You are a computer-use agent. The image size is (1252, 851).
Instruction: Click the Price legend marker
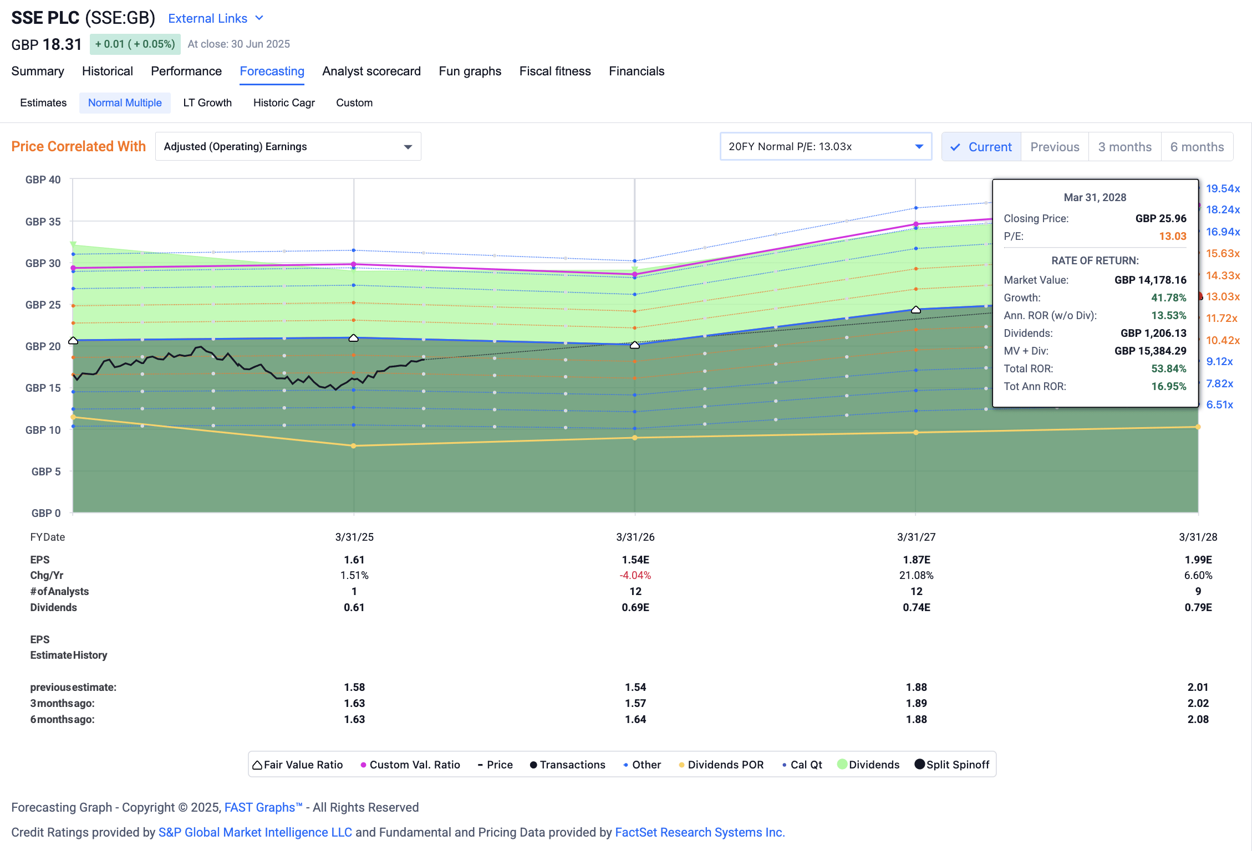(x=480, y=765)
